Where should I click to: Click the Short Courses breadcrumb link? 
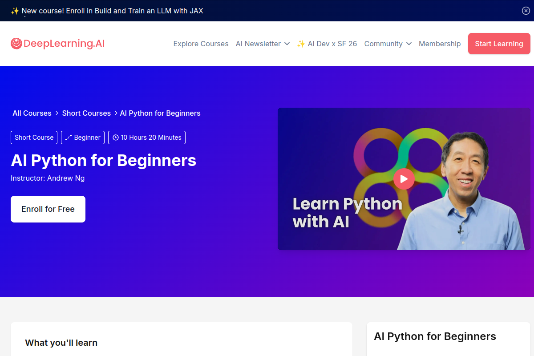click(x=86, y=113)
